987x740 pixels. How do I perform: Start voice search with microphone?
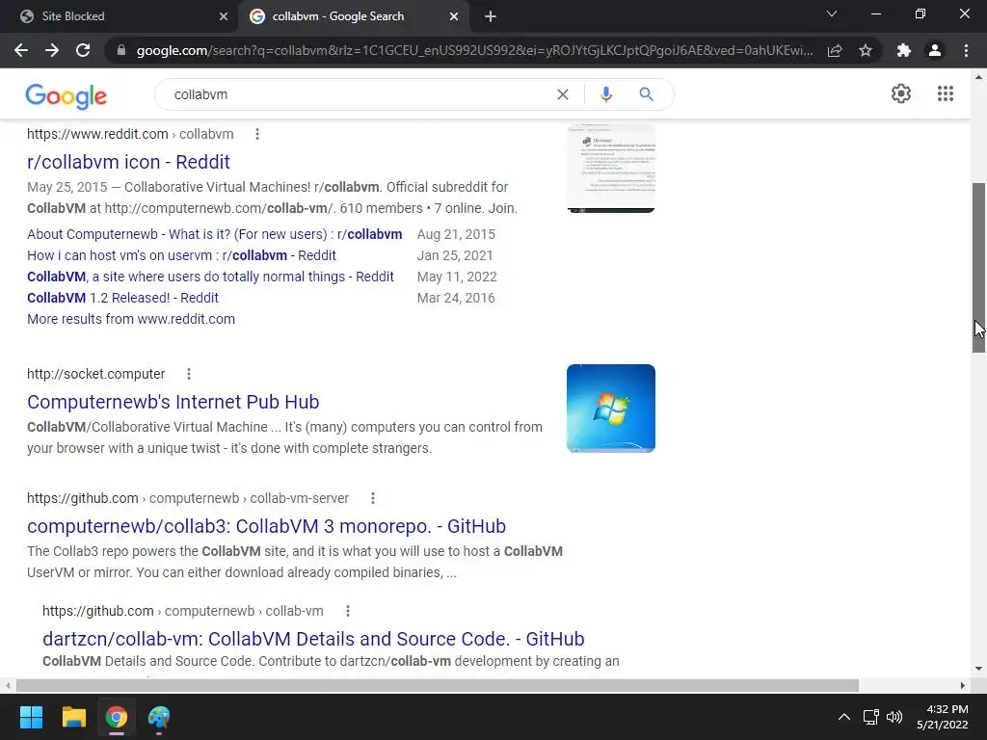coord(605,94)
